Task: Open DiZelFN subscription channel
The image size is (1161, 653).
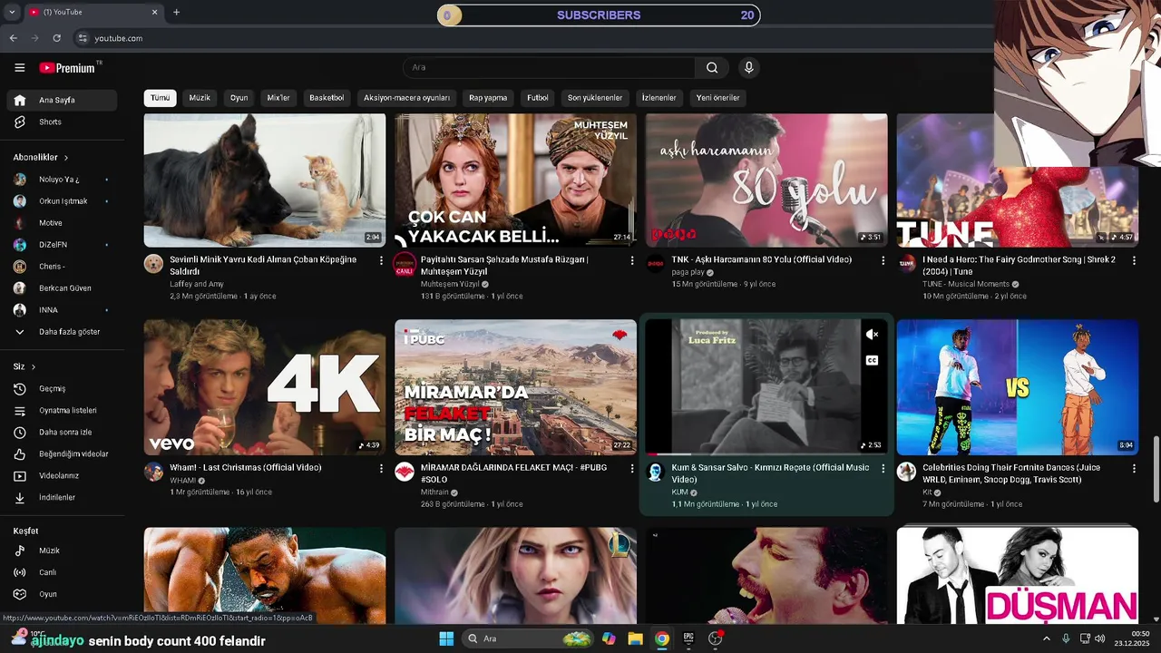Action: [x=62, y=245]
